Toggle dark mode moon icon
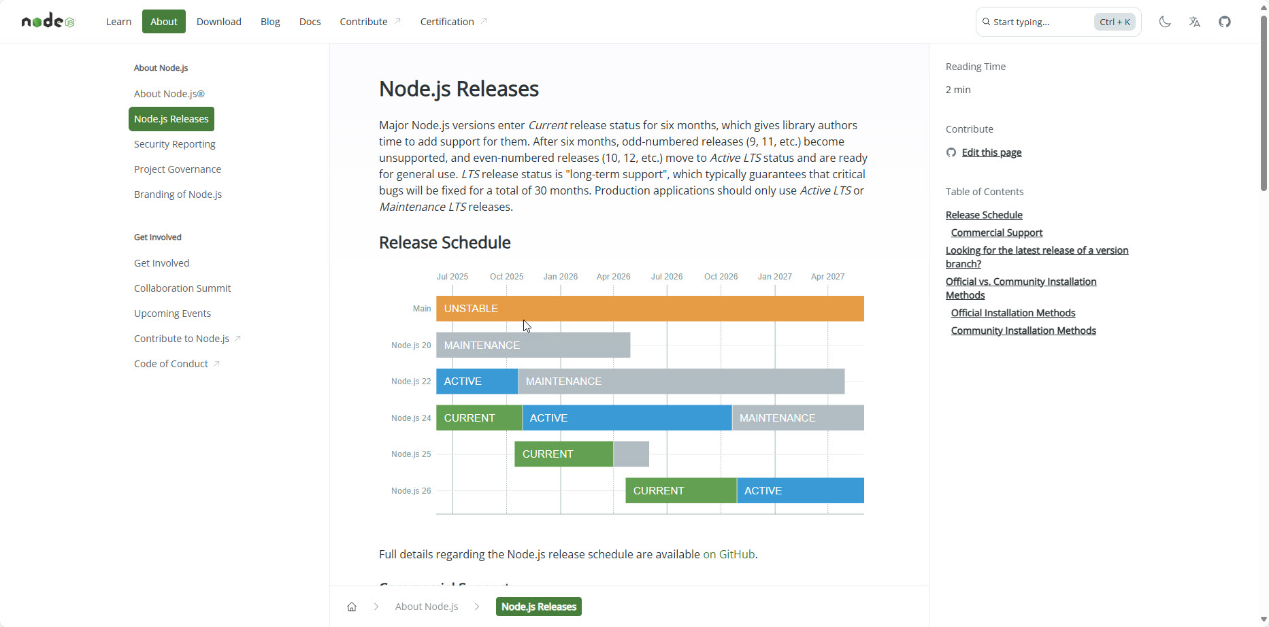Screen dimensions: 1269x627 1165,22
